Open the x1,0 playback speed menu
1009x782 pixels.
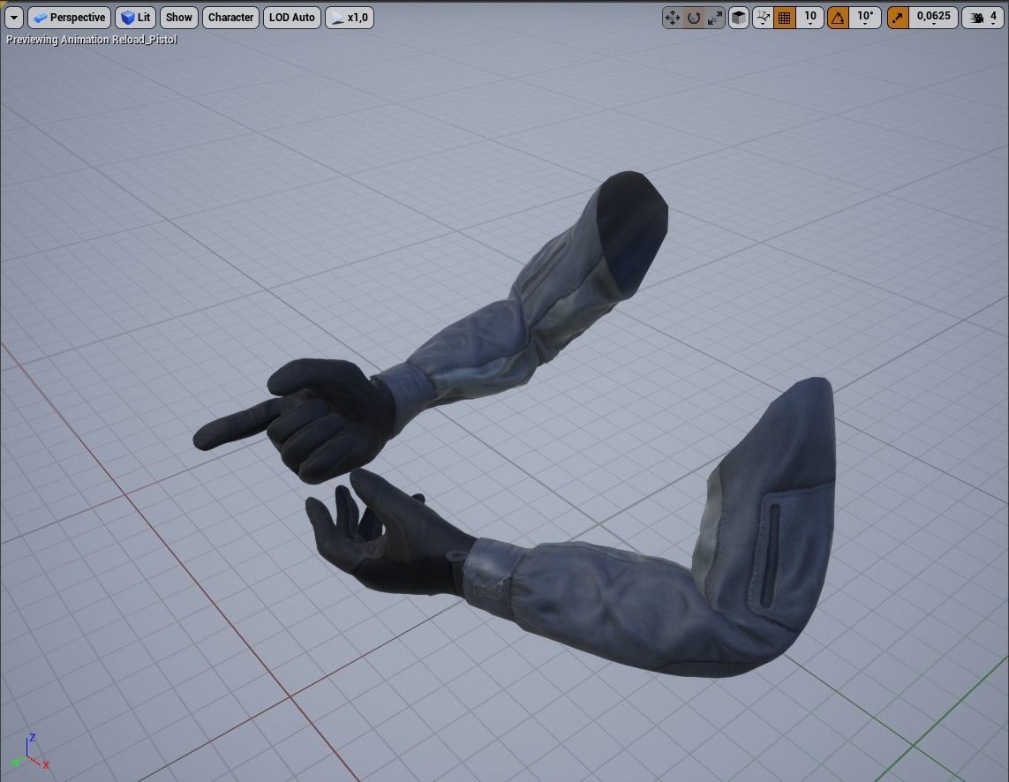(x=350, y=18)
